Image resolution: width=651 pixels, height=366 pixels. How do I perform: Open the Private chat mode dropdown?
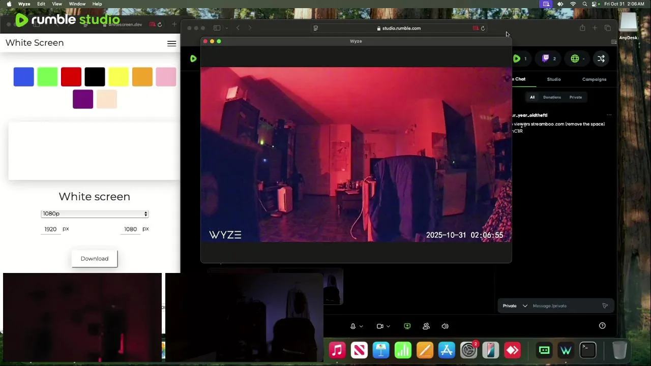515,306
